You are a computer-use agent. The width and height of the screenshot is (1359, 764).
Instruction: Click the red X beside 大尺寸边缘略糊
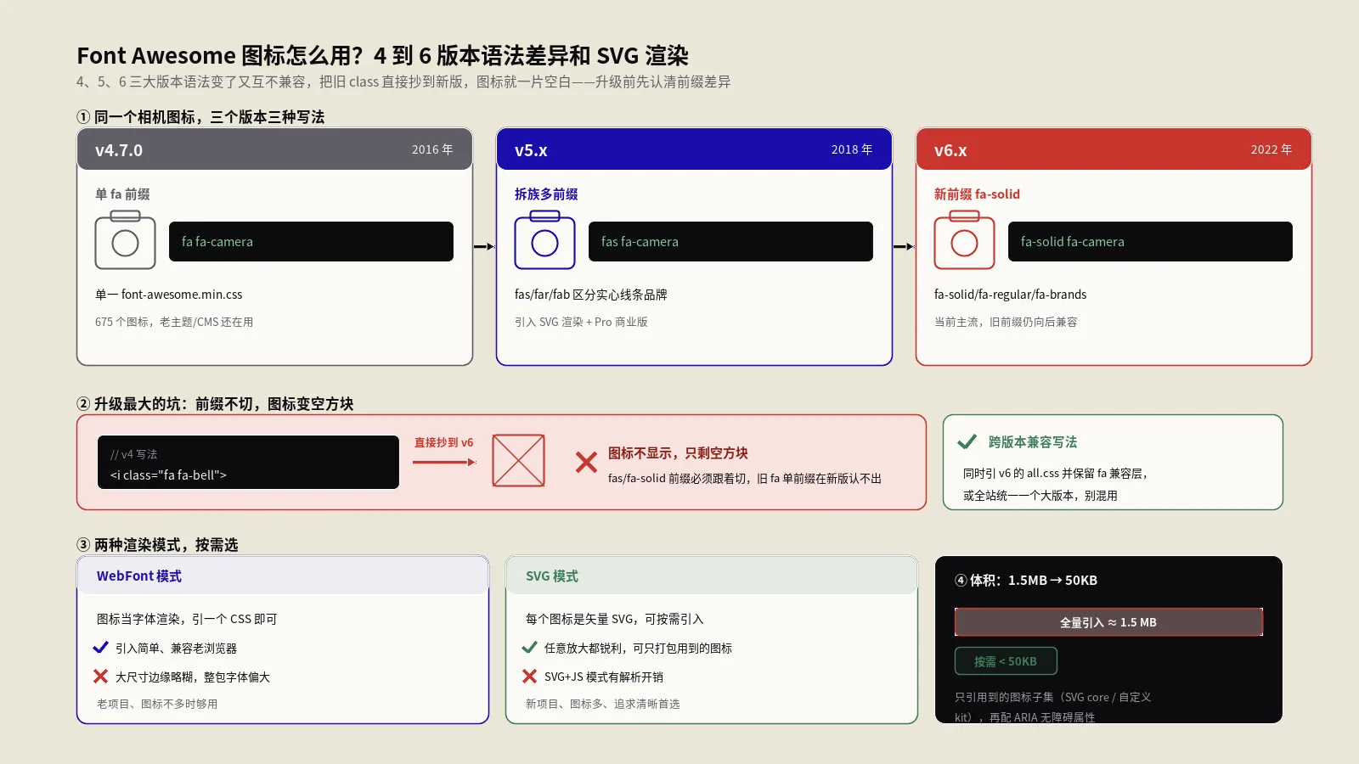click(100, 677)
